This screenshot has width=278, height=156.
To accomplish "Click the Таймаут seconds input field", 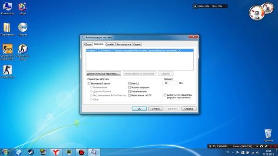I will [171, 83].
